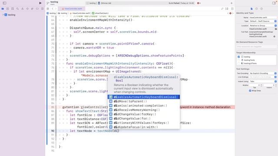Open the Debug navigator icon
Viewport: 278px width, 156px height.
click(x=32, y=9)
